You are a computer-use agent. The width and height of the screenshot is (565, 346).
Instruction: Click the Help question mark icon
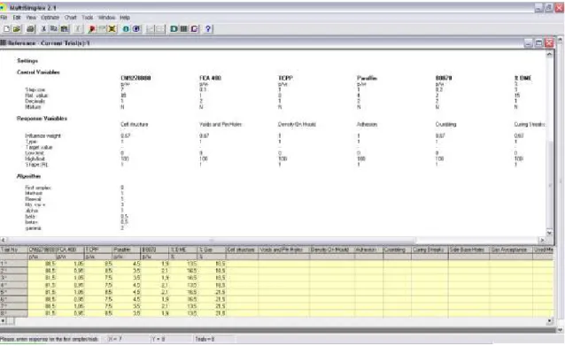pyautogui.click(x=208, y=29)
